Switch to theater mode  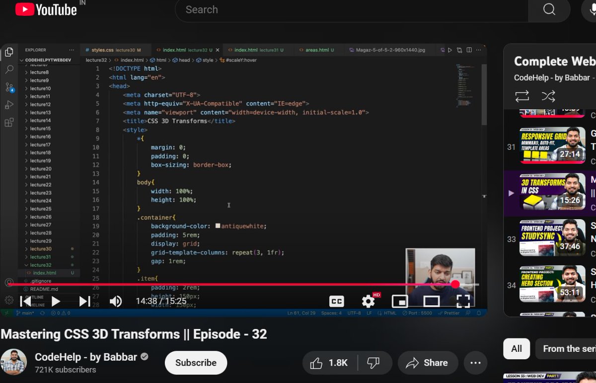point(431,301)
